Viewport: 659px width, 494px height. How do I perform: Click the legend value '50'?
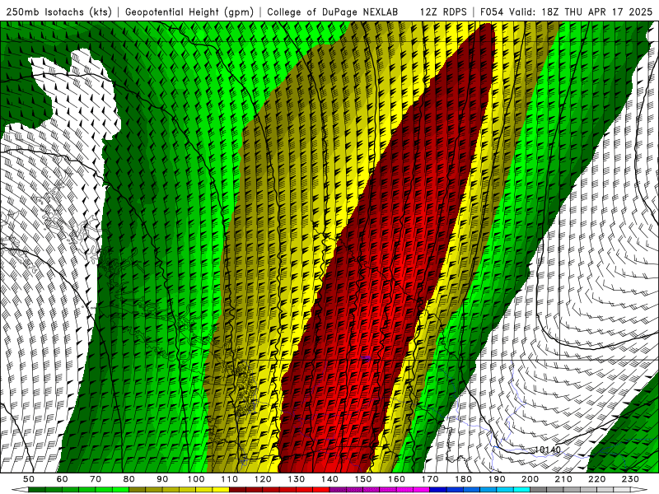28,479
